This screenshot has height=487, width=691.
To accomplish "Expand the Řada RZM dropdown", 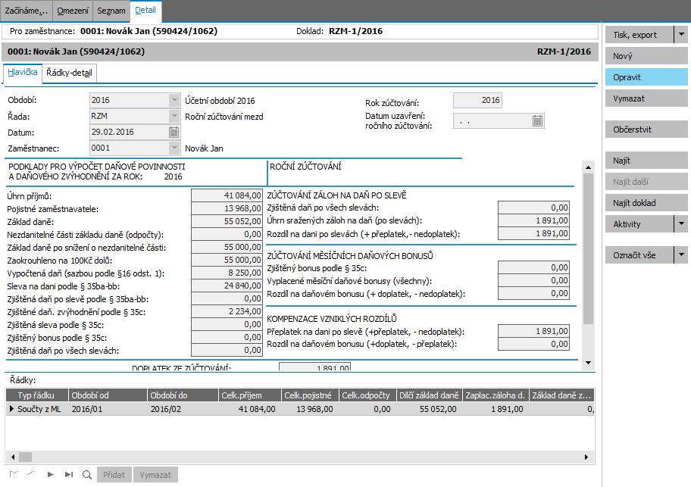I will tap(174, 116).
